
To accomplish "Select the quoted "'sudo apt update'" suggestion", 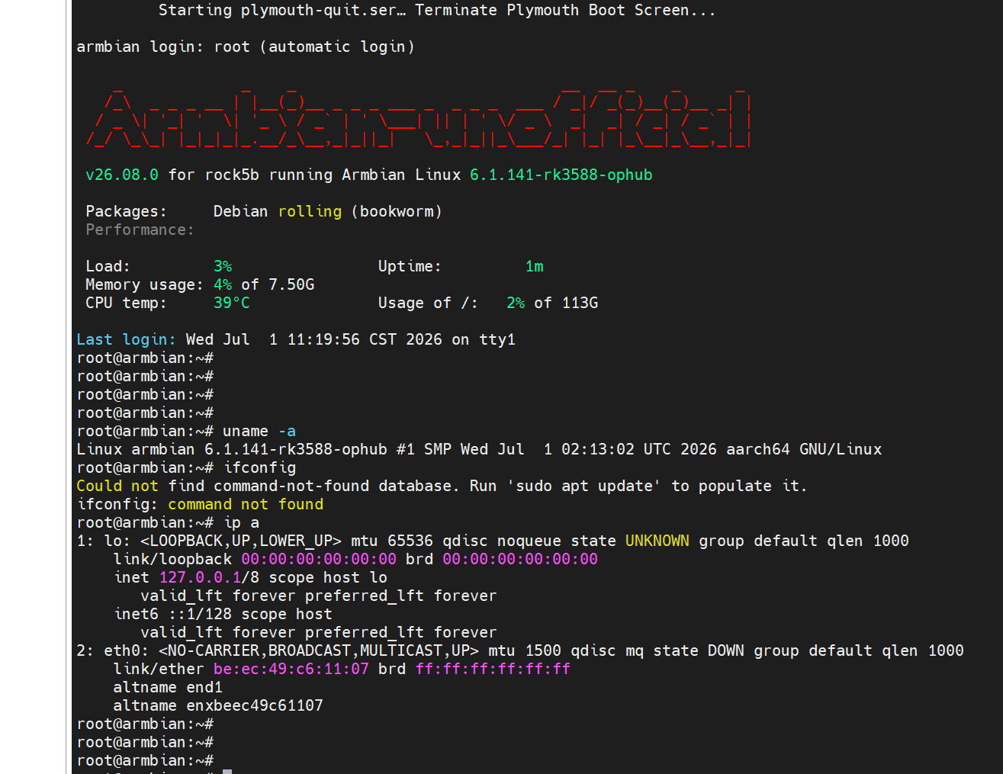I will click(x=584, y=487).
